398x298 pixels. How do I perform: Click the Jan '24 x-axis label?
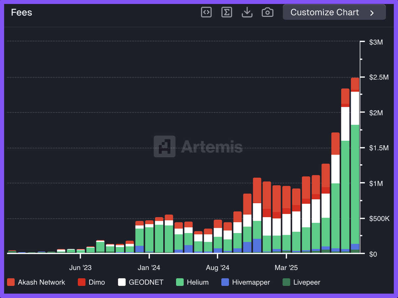click(x=149, y=268)
